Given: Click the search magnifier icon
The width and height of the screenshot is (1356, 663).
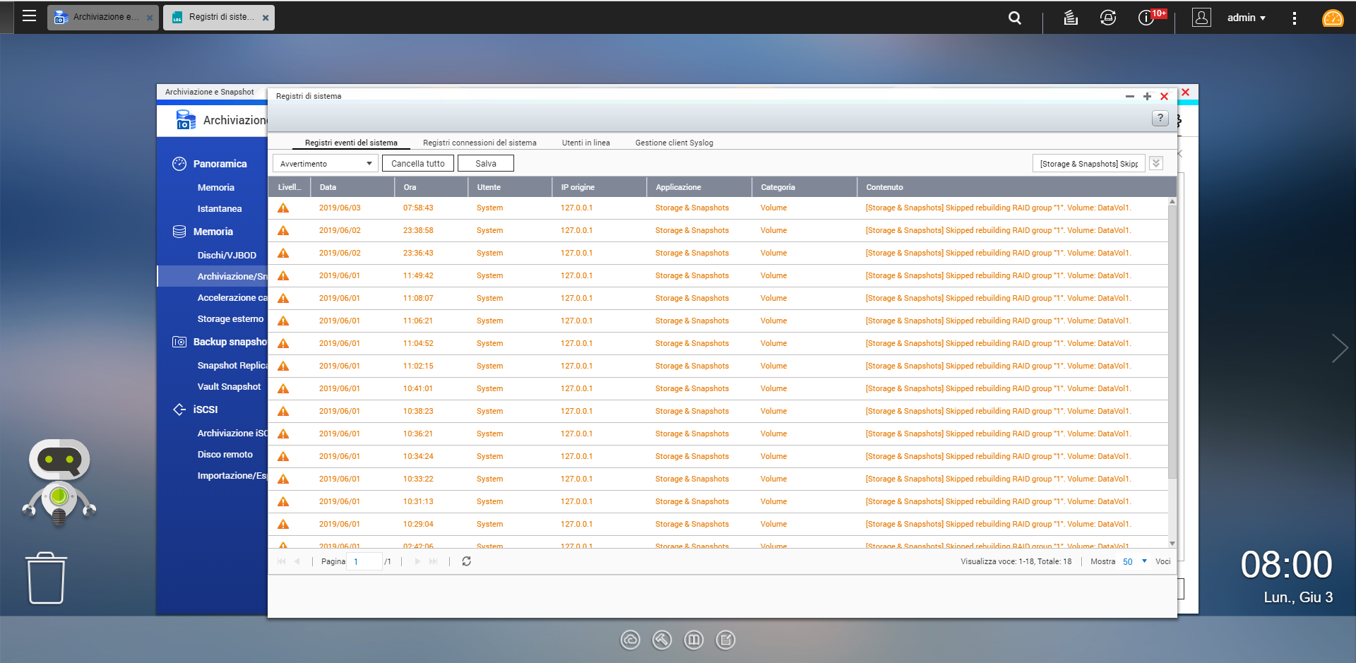Looking at the screenshot, I should 1014,18.
